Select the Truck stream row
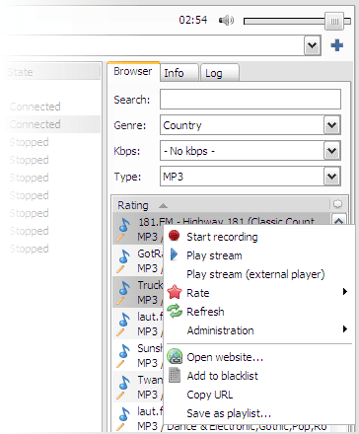The image size is (359, 434). click(138, 292)
